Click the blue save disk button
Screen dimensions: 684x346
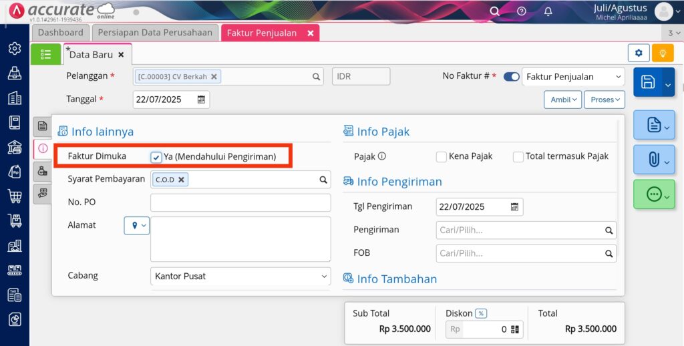pos(648,82)
